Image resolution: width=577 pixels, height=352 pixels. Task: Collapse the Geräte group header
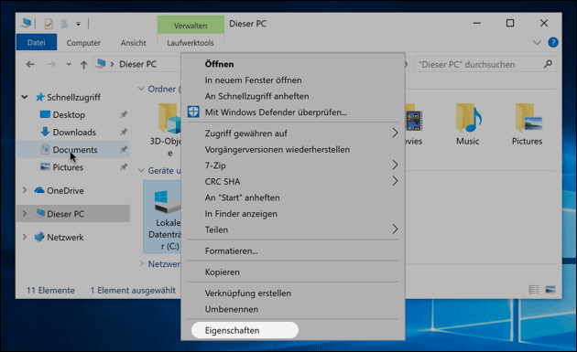(x=141, y=170)
